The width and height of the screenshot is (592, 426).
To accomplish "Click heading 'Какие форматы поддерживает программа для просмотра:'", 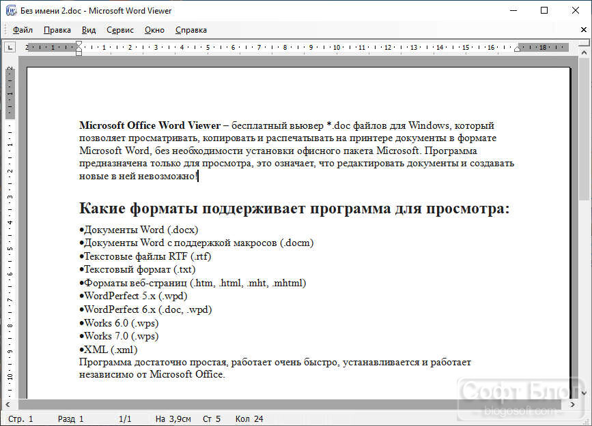I will pos(294,208).
